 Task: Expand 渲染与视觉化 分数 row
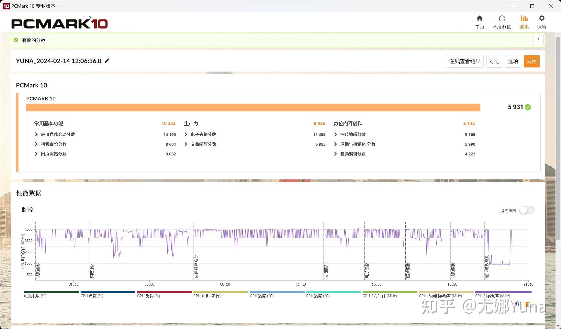tap(335, 144)
